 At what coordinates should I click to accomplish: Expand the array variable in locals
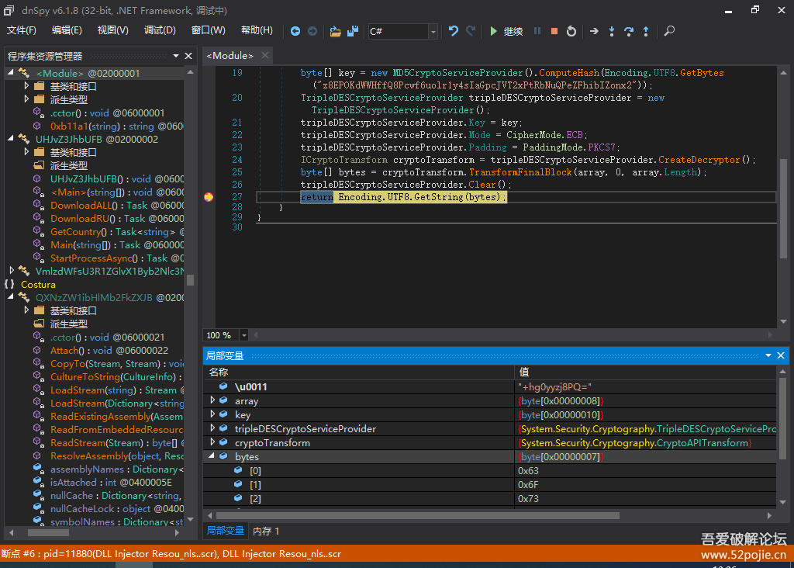[x=213, y=401]
